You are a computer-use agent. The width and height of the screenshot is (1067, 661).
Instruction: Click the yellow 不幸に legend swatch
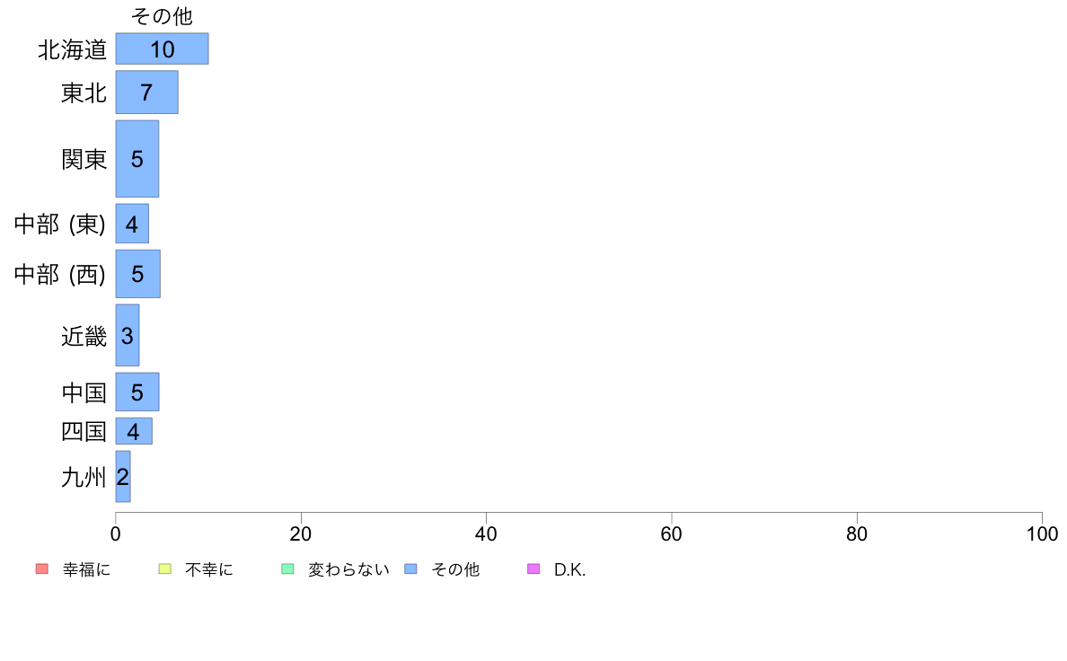point(164,568)
